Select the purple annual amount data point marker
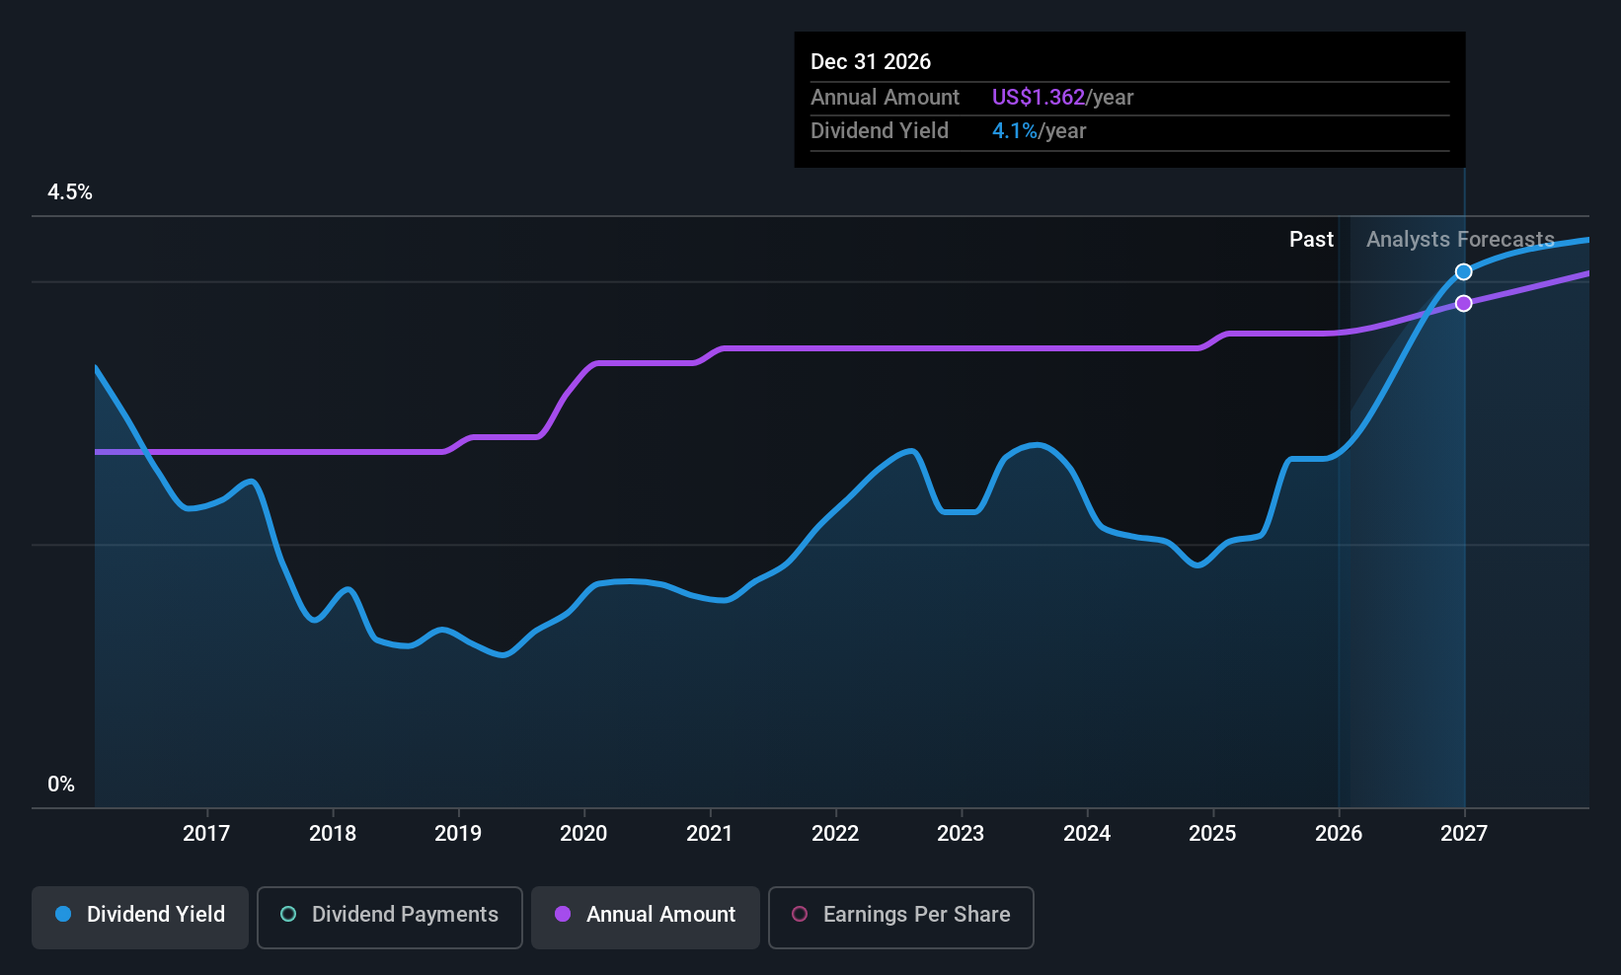Image resolution: width=1621 pixels, height=975 pixels. (1464, 303)
